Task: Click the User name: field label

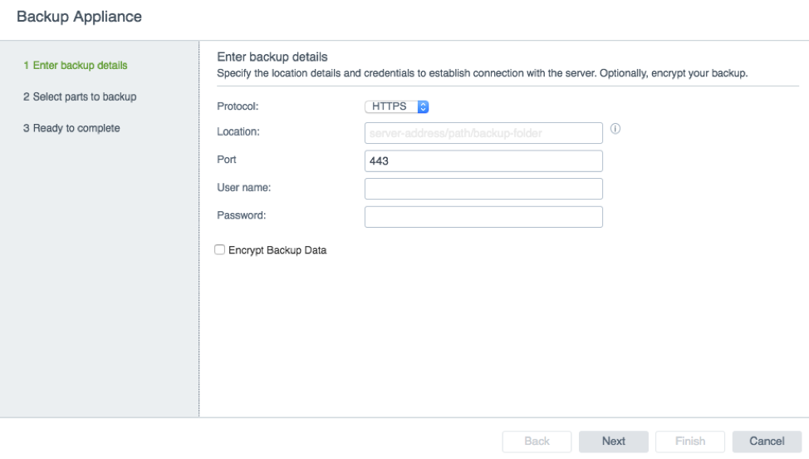Action: pos(243,188)
